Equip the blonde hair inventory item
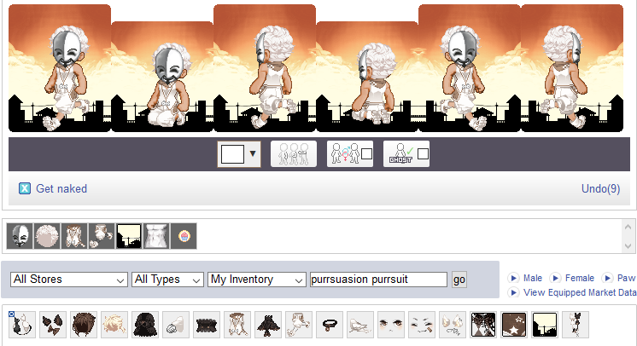The height and width of the screenshot is (346, 637). pyautogui.click(x=114, y=325)
